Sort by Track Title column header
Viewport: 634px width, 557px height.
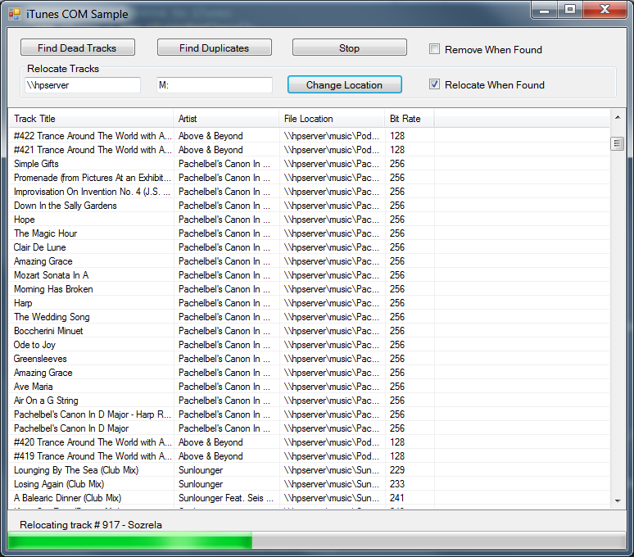tap(91, 119)
